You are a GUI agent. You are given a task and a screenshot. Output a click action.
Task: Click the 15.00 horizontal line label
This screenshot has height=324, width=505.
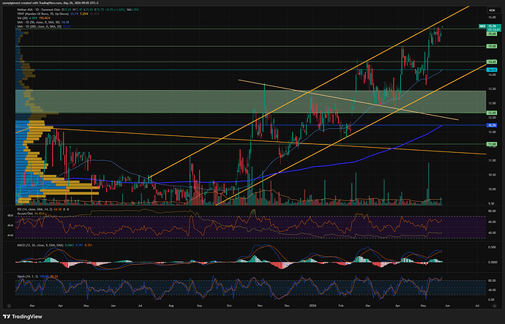492,46
